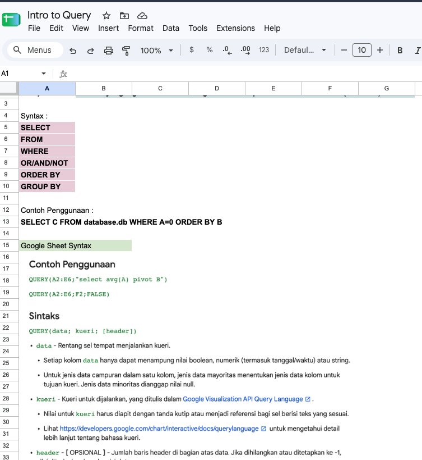Open the Help menu

pos(272,28)
